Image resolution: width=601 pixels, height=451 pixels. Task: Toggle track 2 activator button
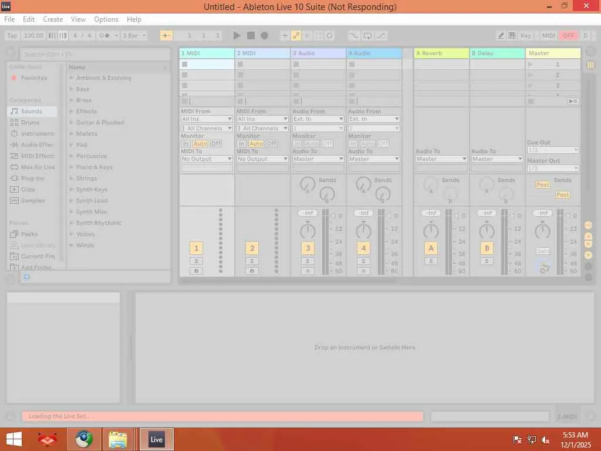pyautogui.click(x=252, y=248)
